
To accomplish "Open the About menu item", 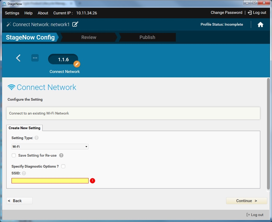I will [x=43, y=13].
